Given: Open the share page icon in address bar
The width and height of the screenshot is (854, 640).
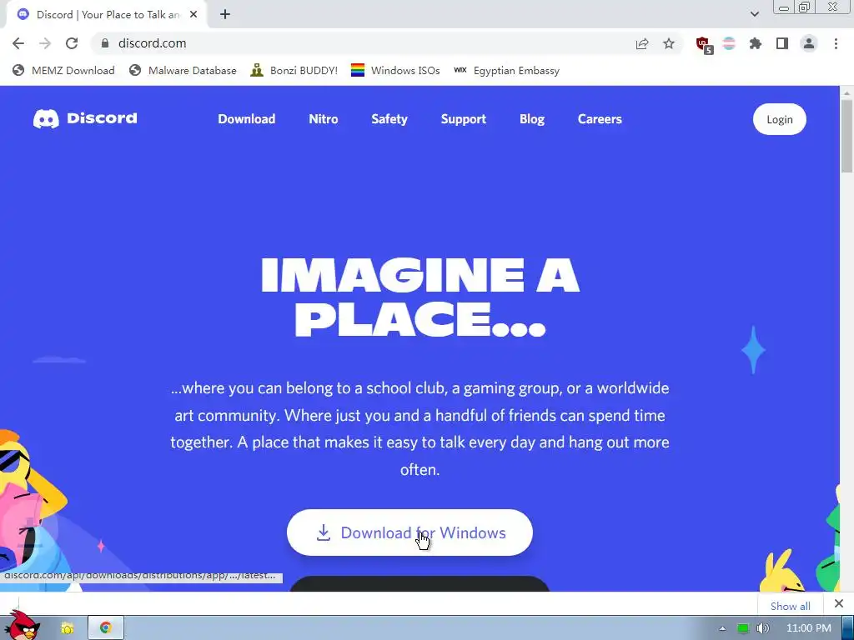Looking at the screenshot, I should 642,43.
